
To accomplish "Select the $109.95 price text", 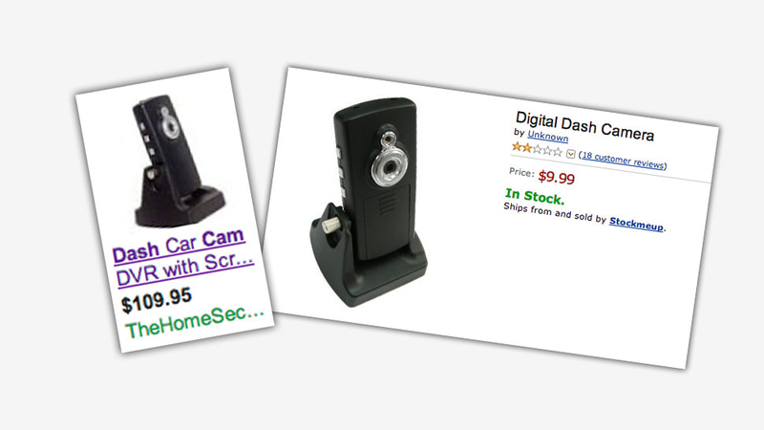I will coord(157,300).
